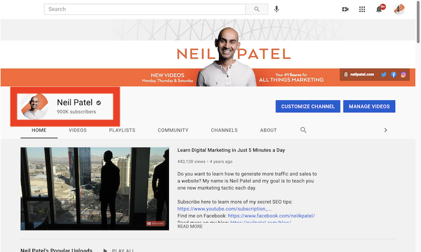Image resolution: width=421 pixels, height=252 pixels.
Task: Open the youtube.com subscription link
Action: (224, 209)
